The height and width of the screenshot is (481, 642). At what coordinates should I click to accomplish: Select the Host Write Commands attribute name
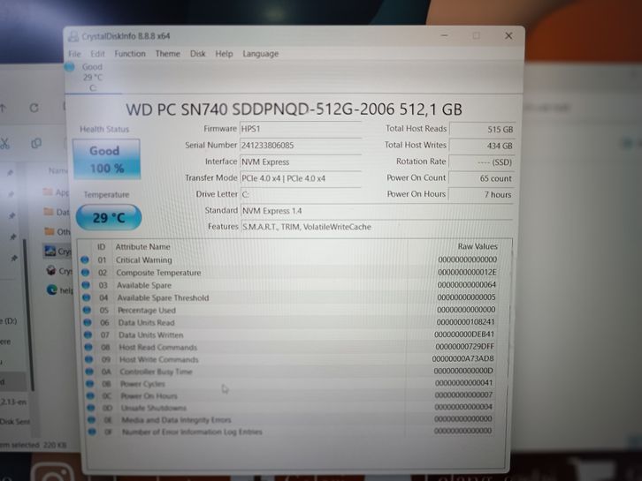[159, 359]
